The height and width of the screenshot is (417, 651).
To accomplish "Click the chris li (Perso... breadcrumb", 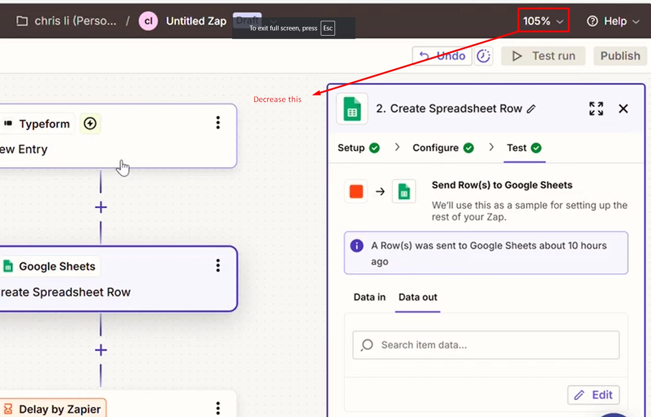I will [x=76, y=21].
